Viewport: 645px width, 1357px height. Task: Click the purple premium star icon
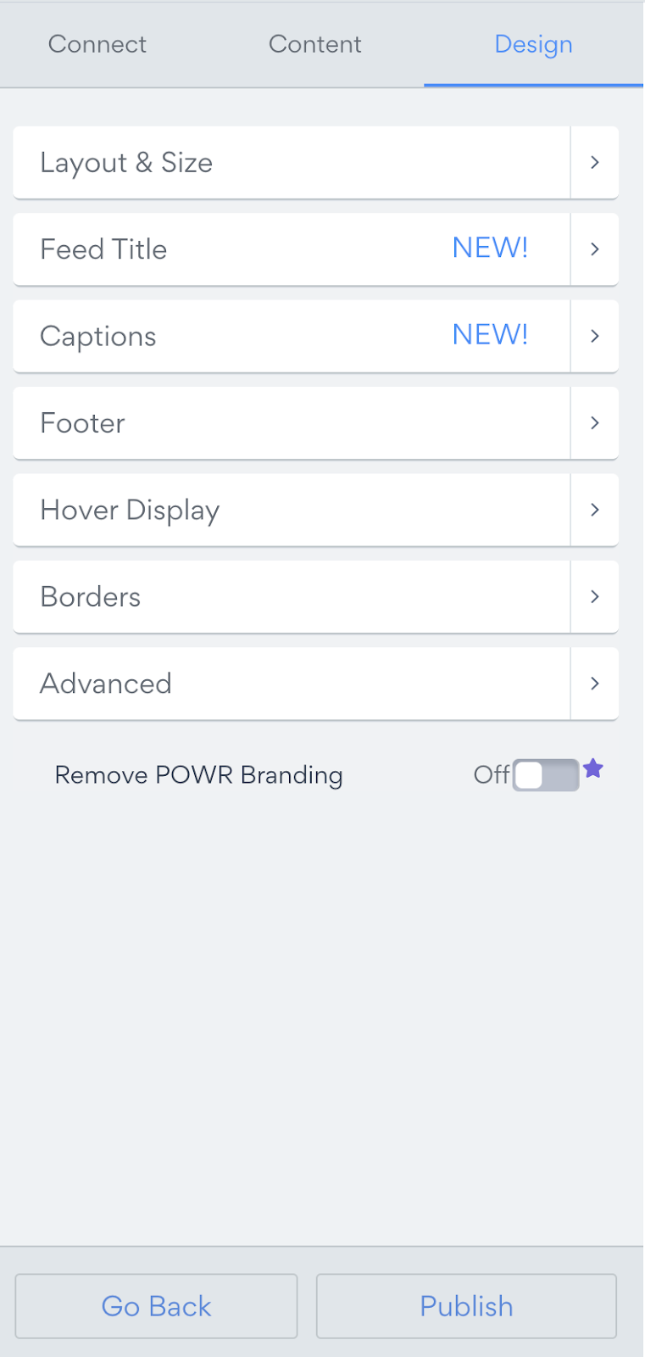click(593, 768)
